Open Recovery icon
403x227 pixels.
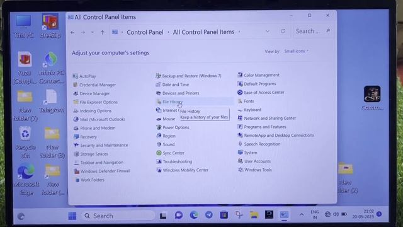76,137
